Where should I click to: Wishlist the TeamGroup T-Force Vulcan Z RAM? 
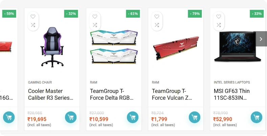157,16
